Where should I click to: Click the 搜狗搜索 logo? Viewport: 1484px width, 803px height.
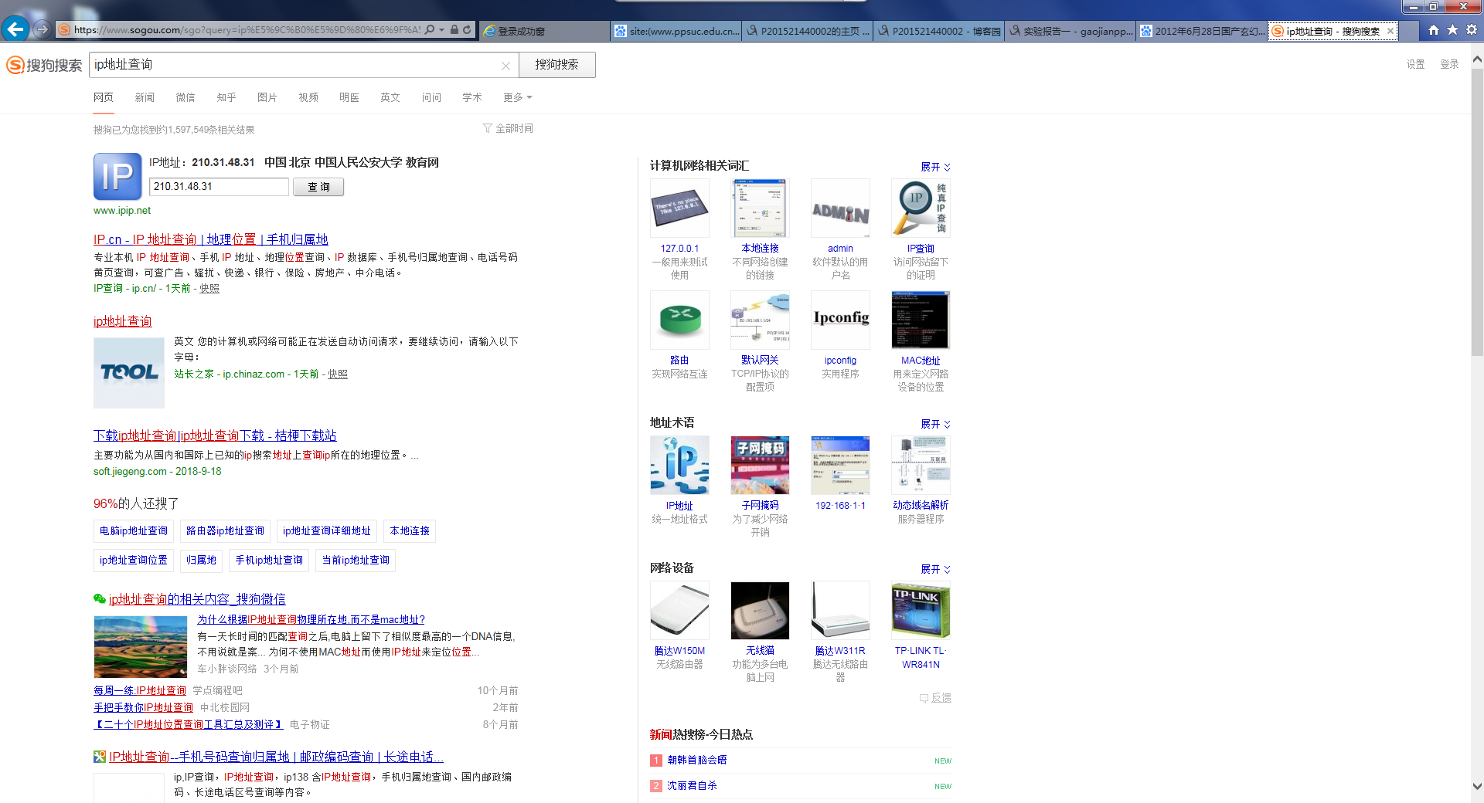click(44, 65)
